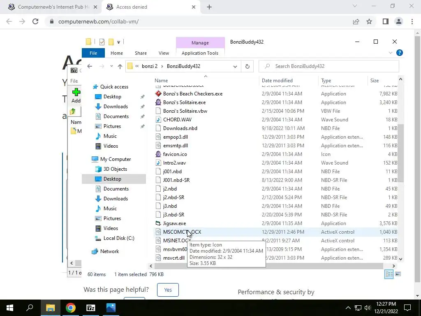Expand the Explorer ribbon chevron
421x316 pixels.
(391, 53)
